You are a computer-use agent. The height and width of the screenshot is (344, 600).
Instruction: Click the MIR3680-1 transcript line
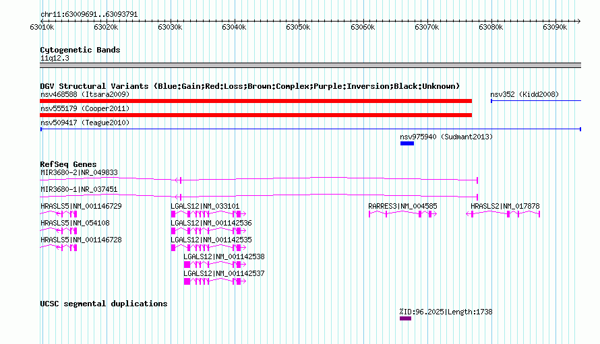pos(259,196)
